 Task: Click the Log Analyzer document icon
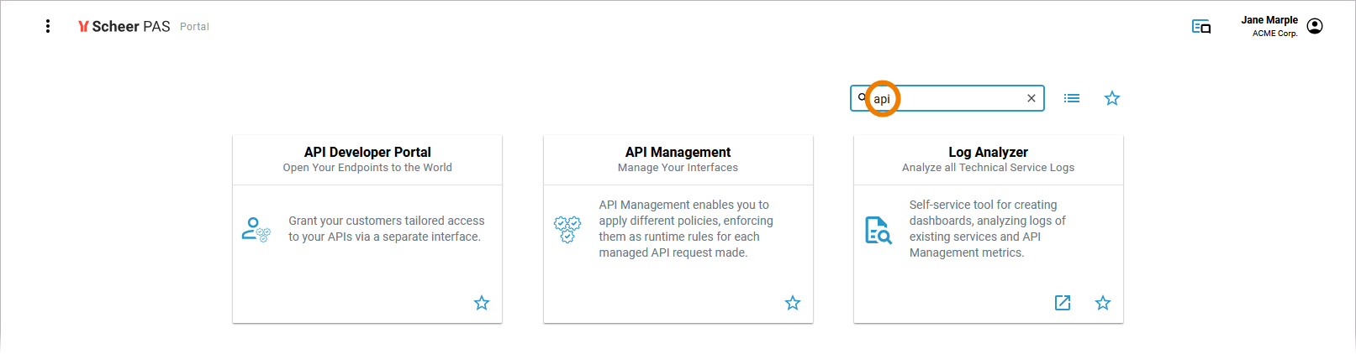(878, 229)
